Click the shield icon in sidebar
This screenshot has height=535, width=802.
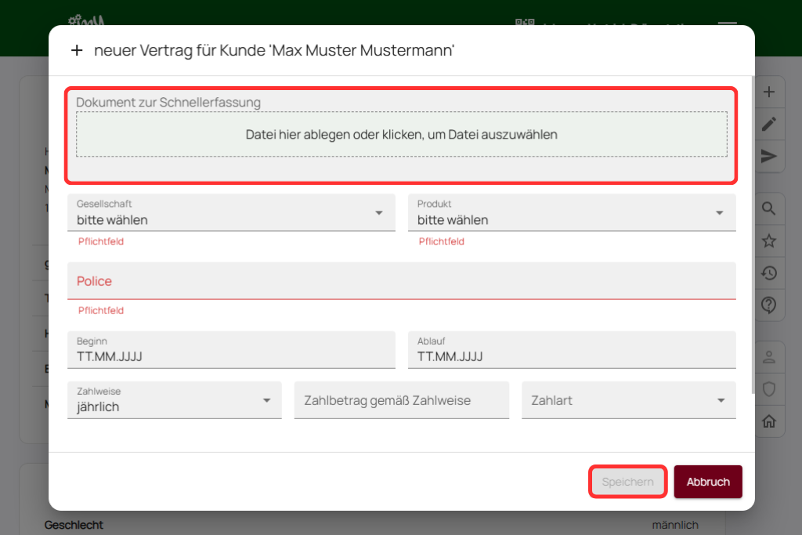coord(769,389)
